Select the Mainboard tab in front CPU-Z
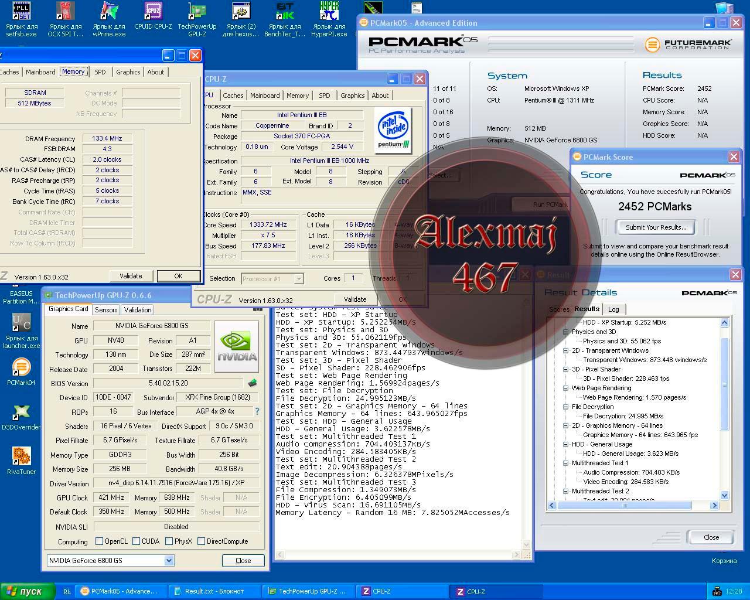This screenshot has height=600, width=750. [265, 96]
